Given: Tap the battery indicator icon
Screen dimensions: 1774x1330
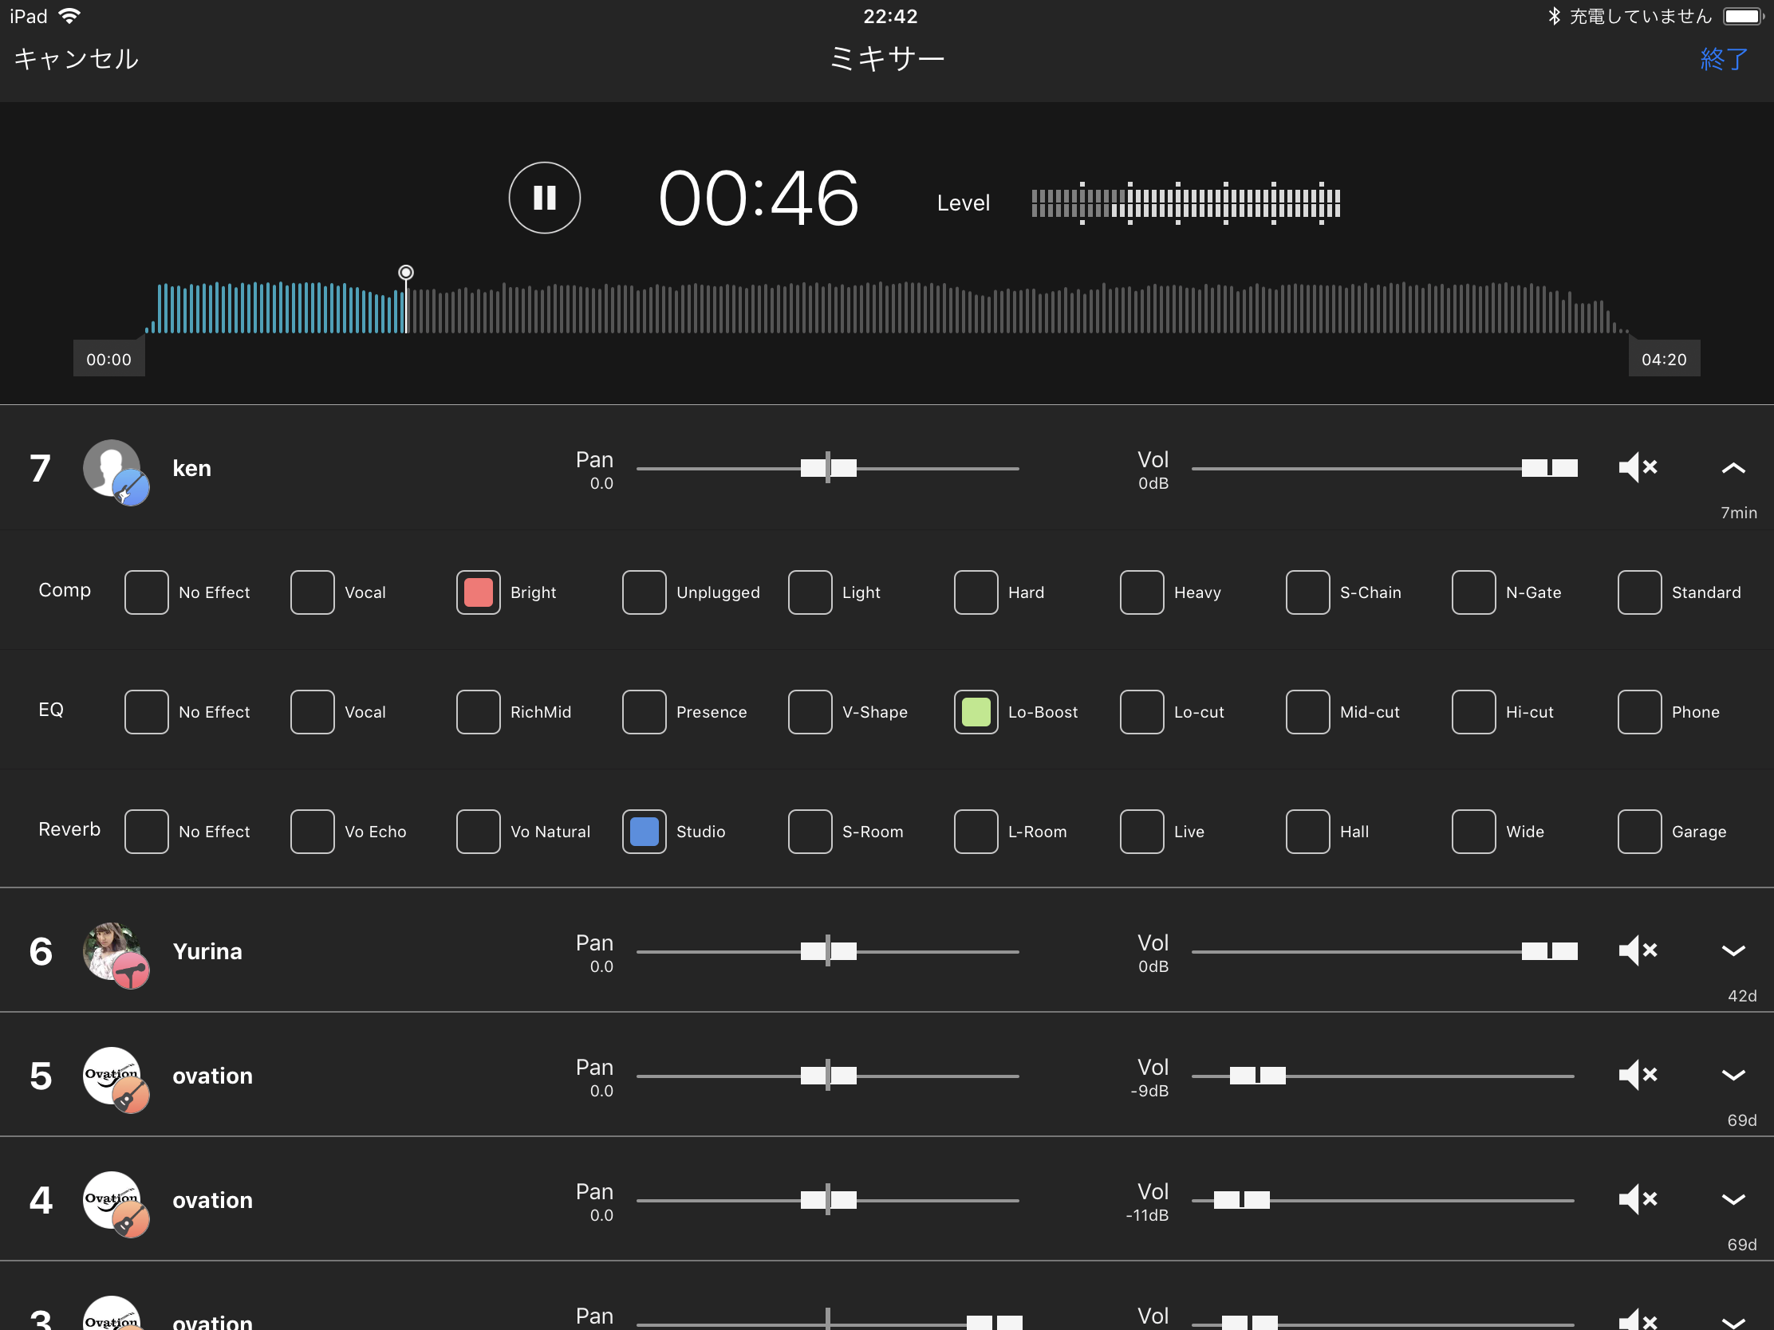Looking at the screenshot, I should click(x=1743, y=16).
